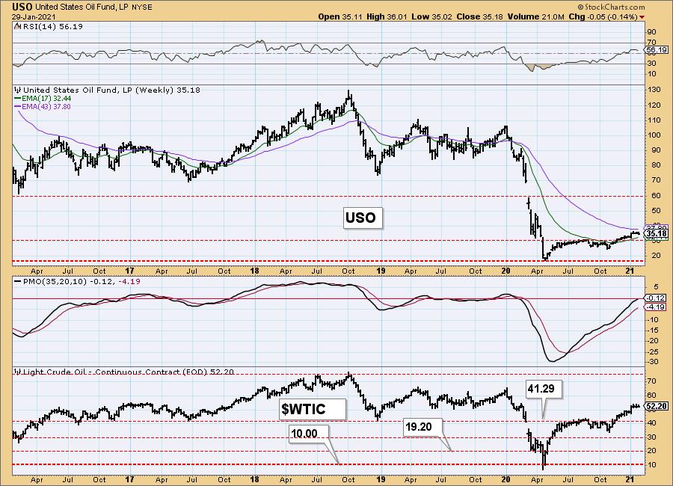Click the Low 35.02 value

431,16
